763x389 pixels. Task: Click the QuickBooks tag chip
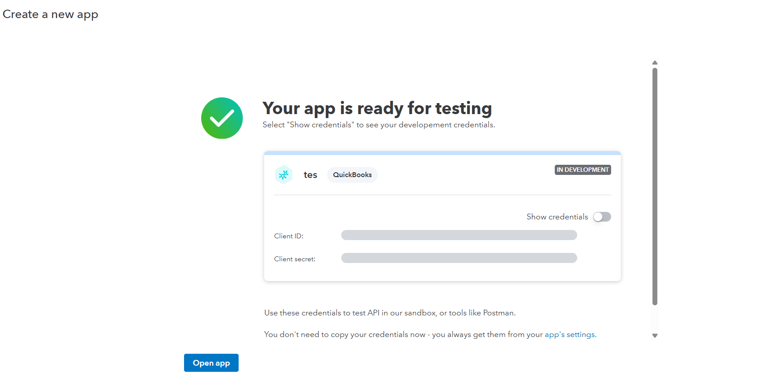(x=352, y=175)
